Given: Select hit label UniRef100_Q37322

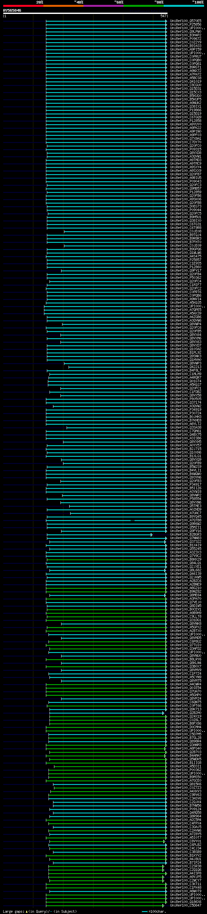Looking at the screenshot, I should (186, 541).
